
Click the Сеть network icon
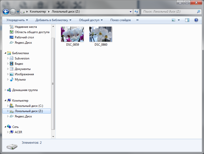[9, 127]
